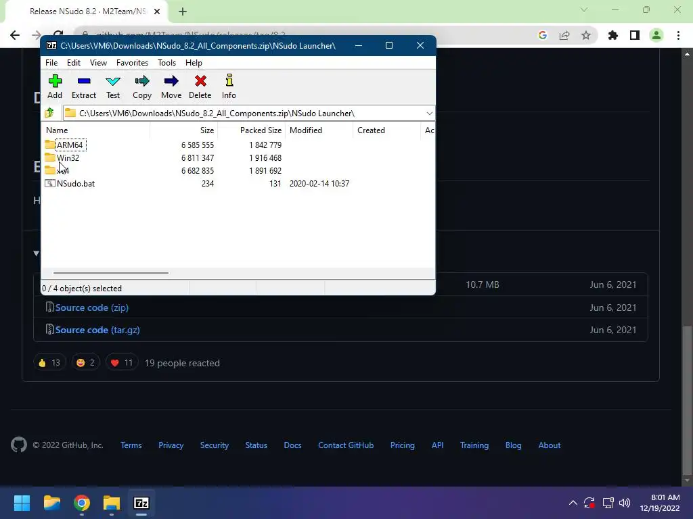Open the Pricing footer link
693x519 pixels.
402,445
